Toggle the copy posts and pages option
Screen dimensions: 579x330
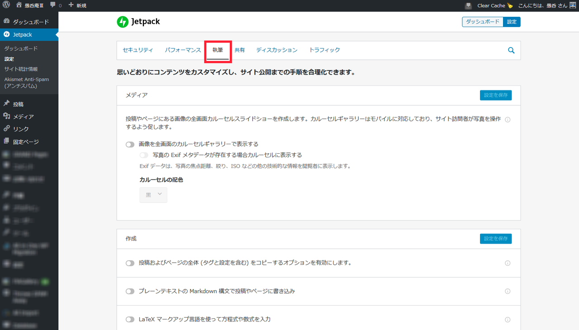(130, 263)
